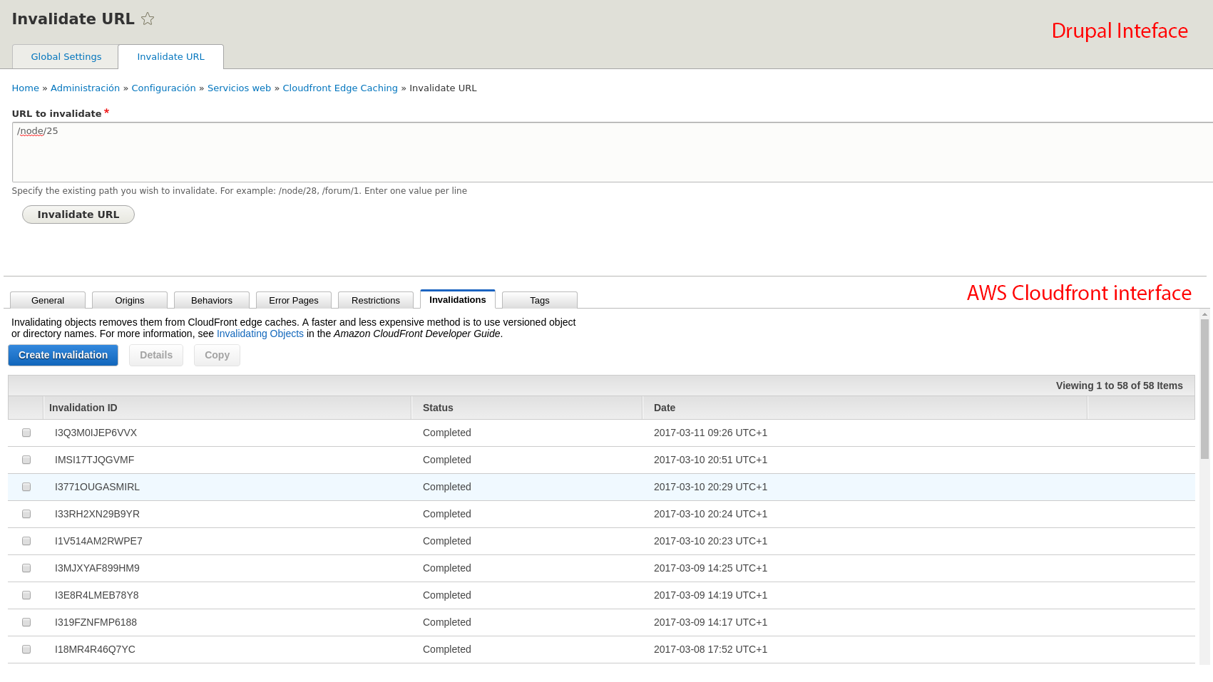Select the Restrictions tab
Image resolution: width=1213 pixels, height=682 pixels.
(376, 301)
